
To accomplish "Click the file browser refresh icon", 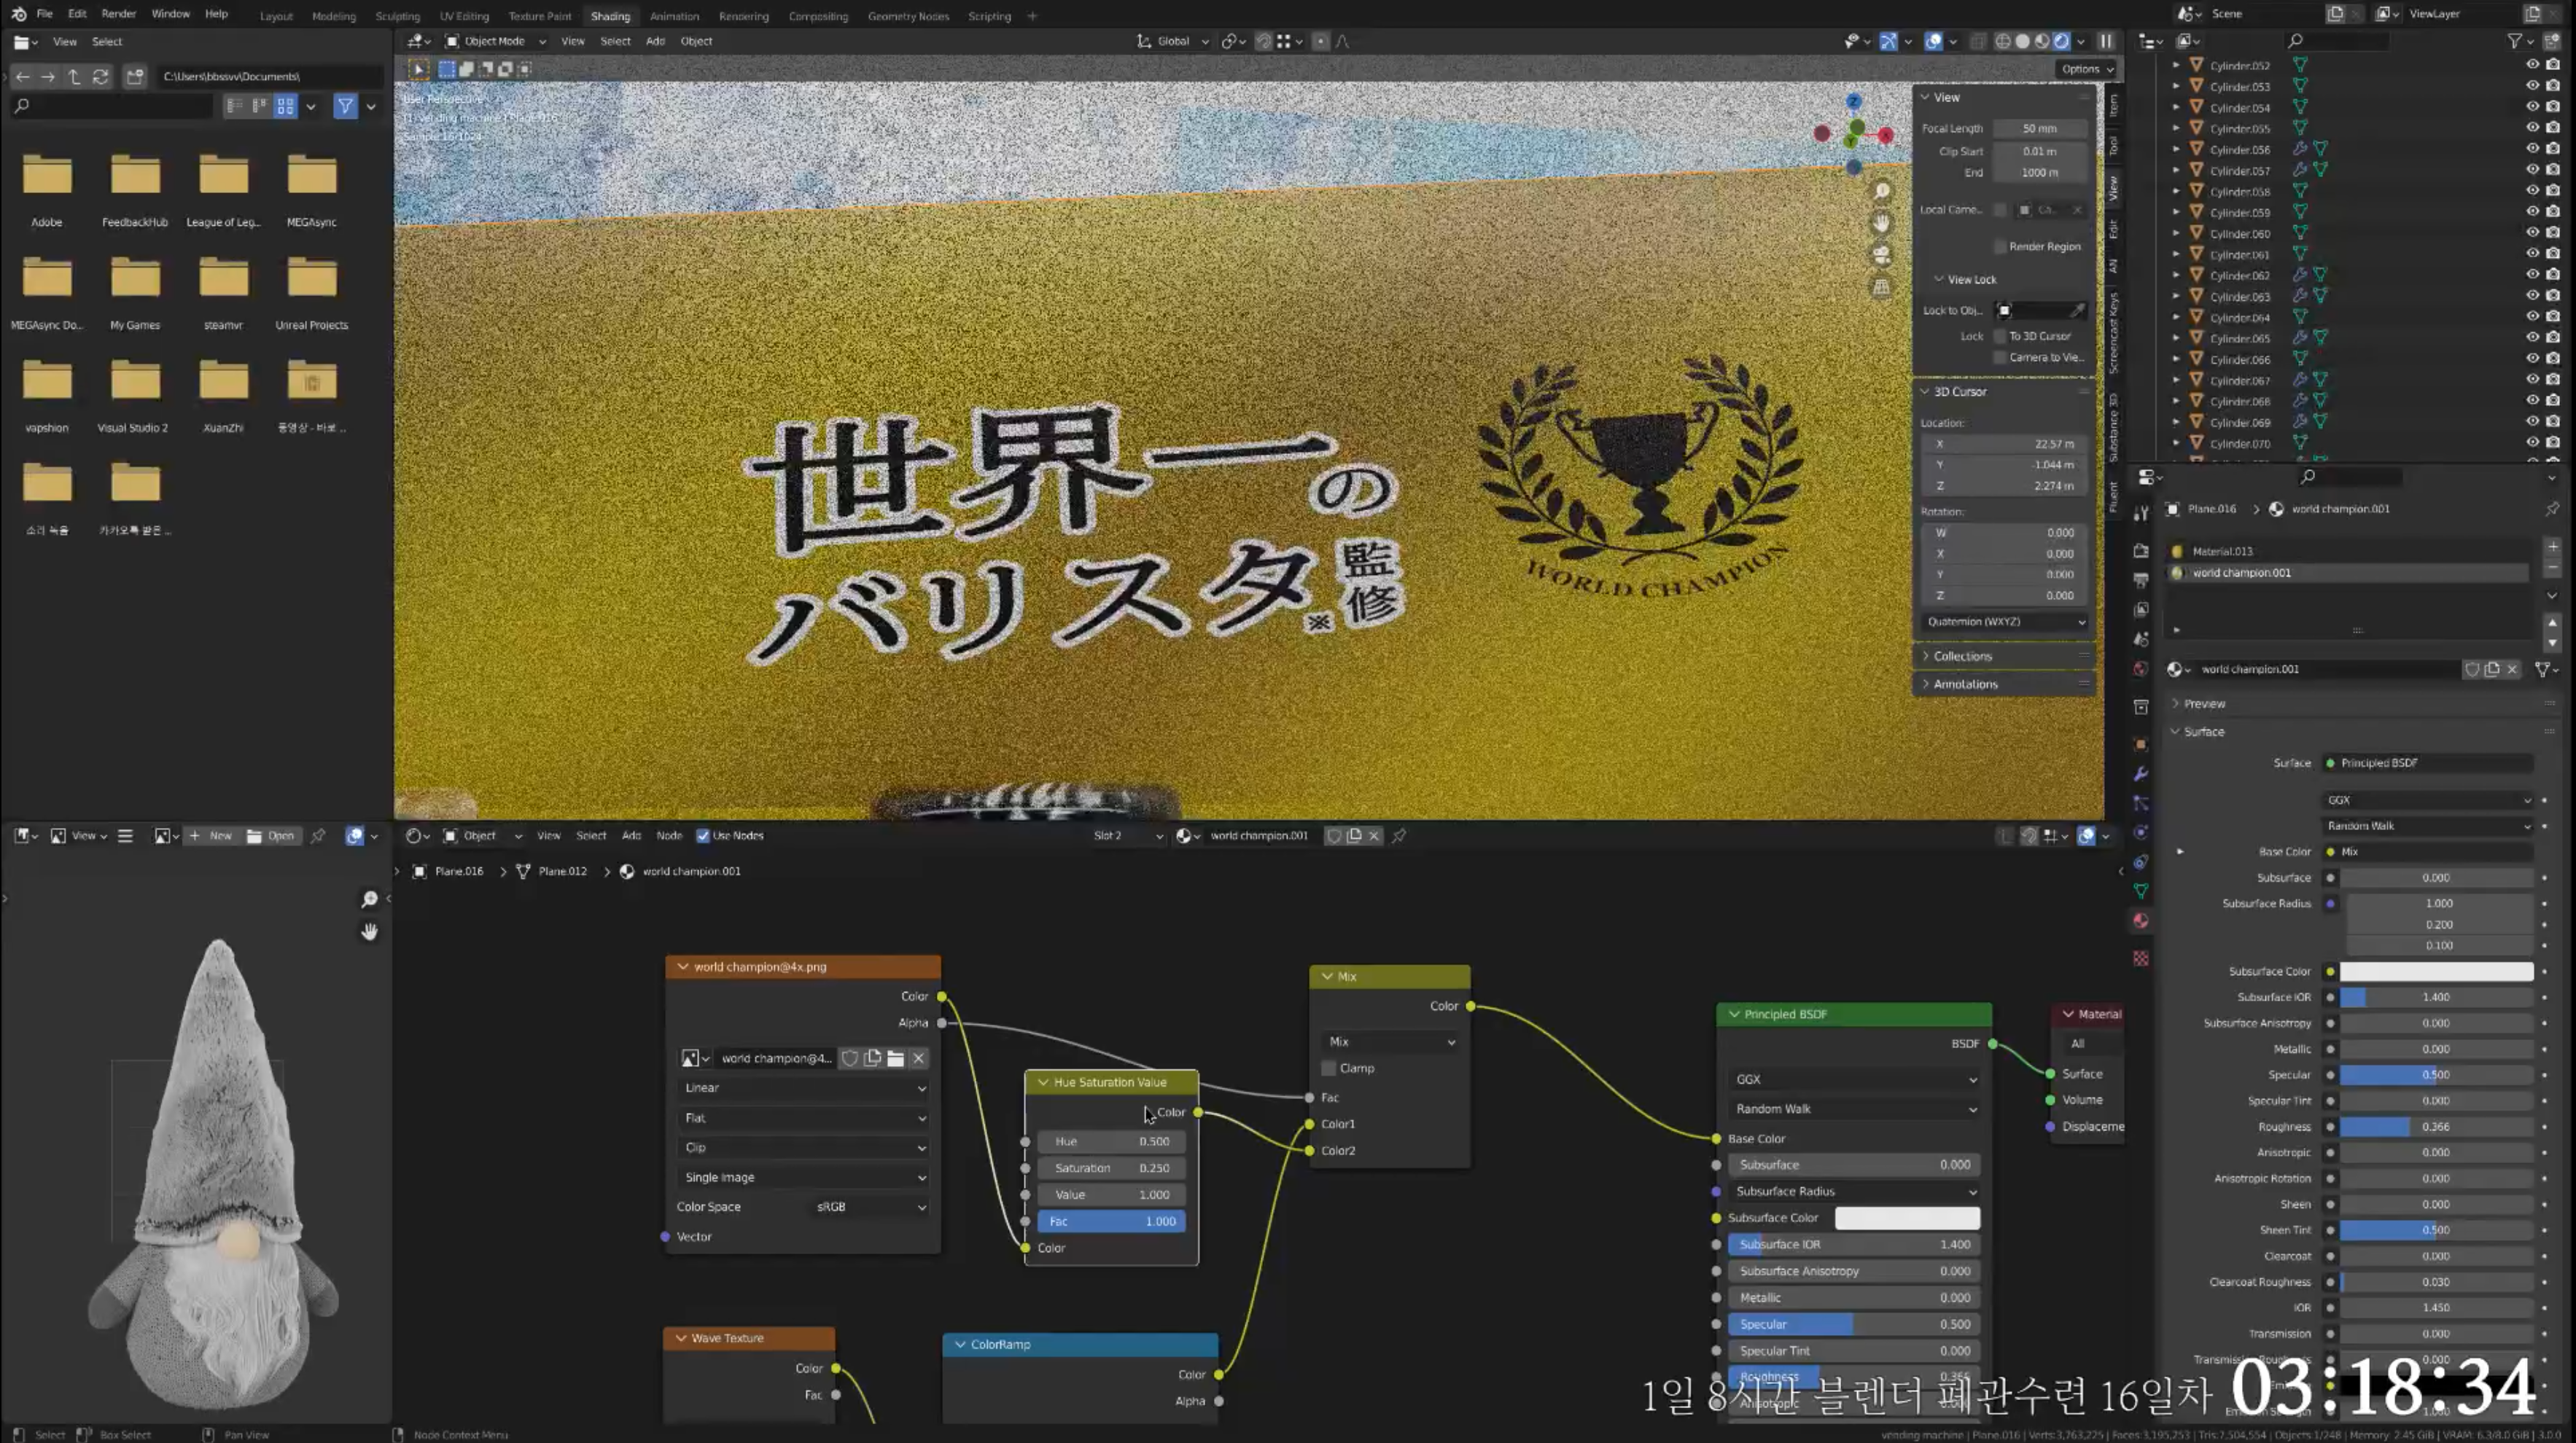I will click(101, 76).
